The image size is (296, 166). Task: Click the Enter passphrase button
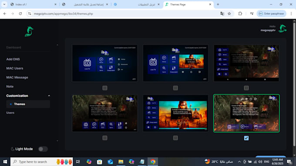pos(272,13)
